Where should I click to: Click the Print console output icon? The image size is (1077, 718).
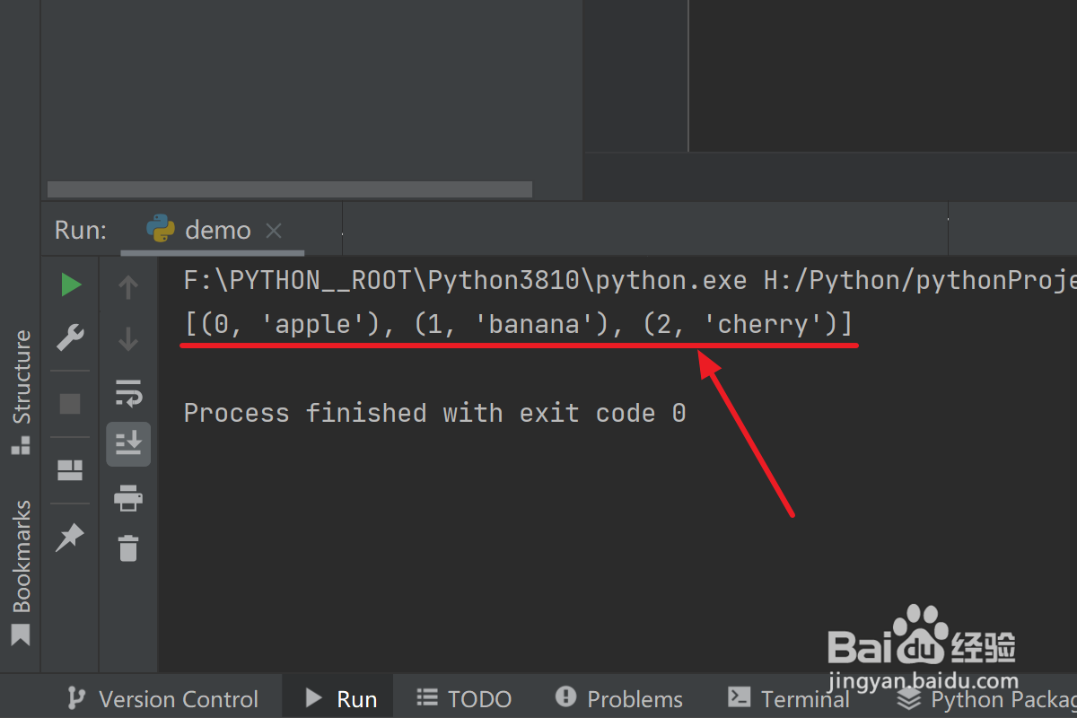[x=128, y=496]
